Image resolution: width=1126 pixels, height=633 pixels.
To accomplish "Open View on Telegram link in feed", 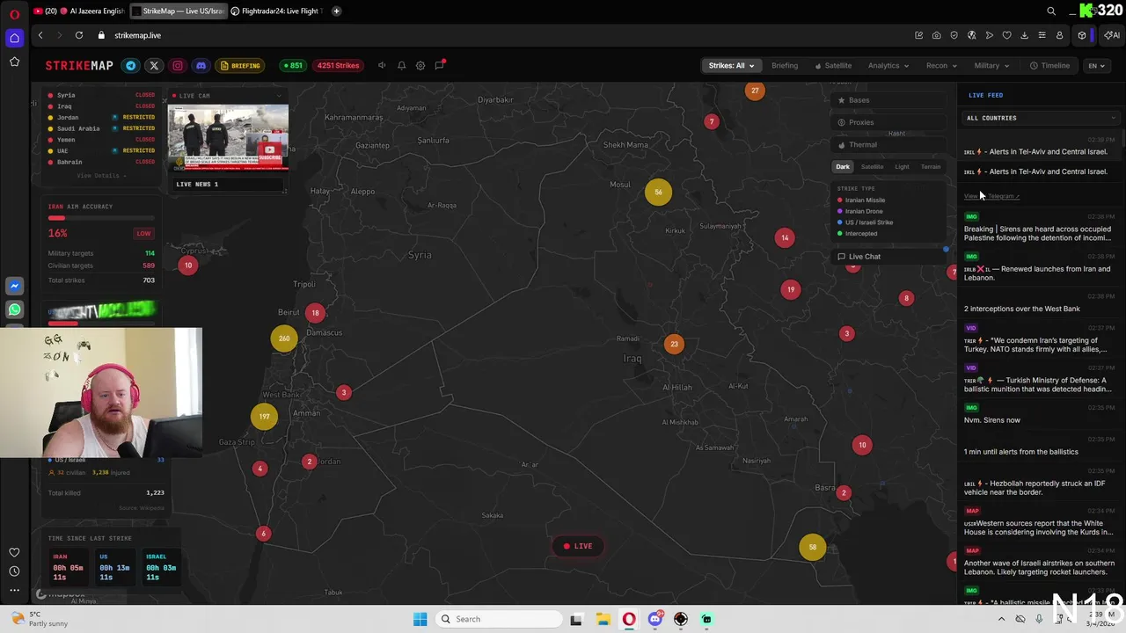I will pyautogui.click(x=991, y=196).
